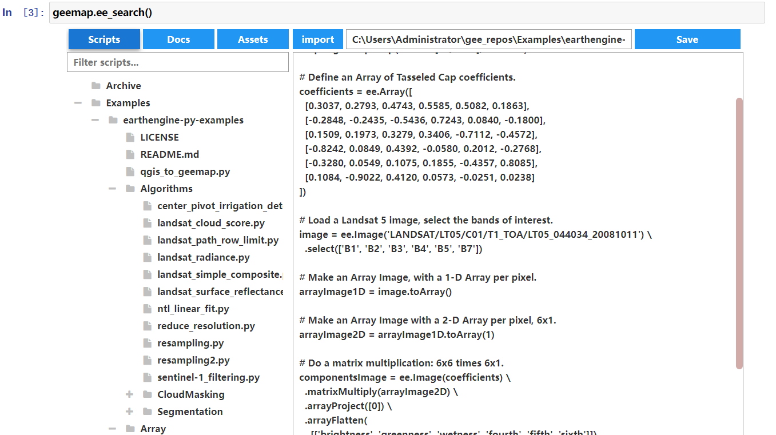The height and width of the screenshot is (435, 776).
Task: Select the CloudMasking folder label
Action: pyautogui.click(x=191, y=394)
